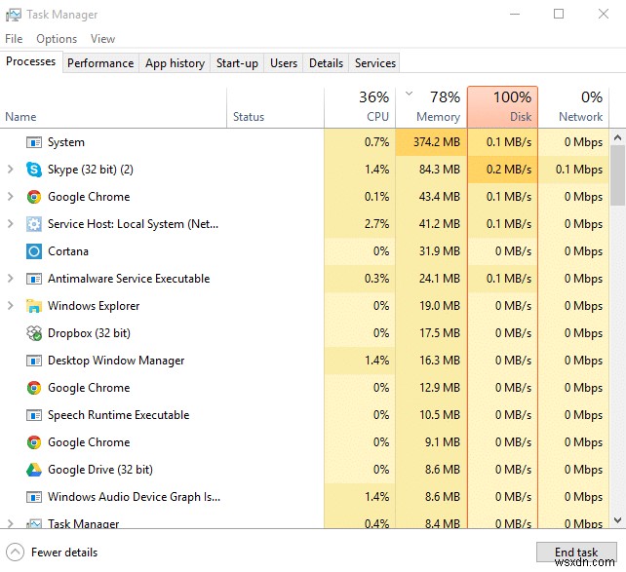Switch to the Start-up tab
626x572 pixels.
(x=237, y=63)
